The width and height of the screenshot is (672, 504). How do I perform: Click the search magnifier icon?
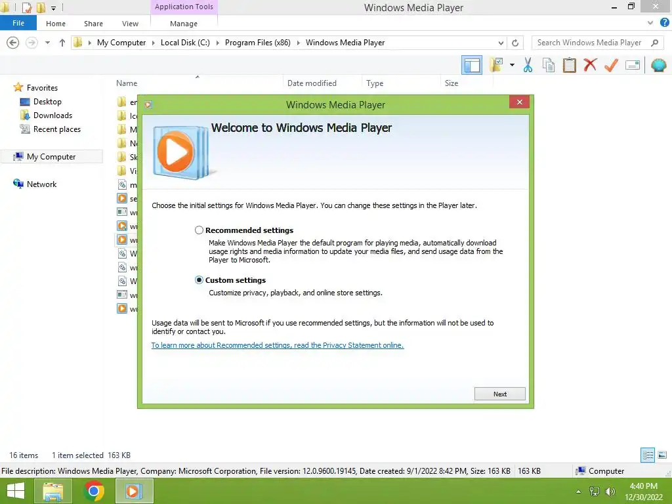click(654, 43)
